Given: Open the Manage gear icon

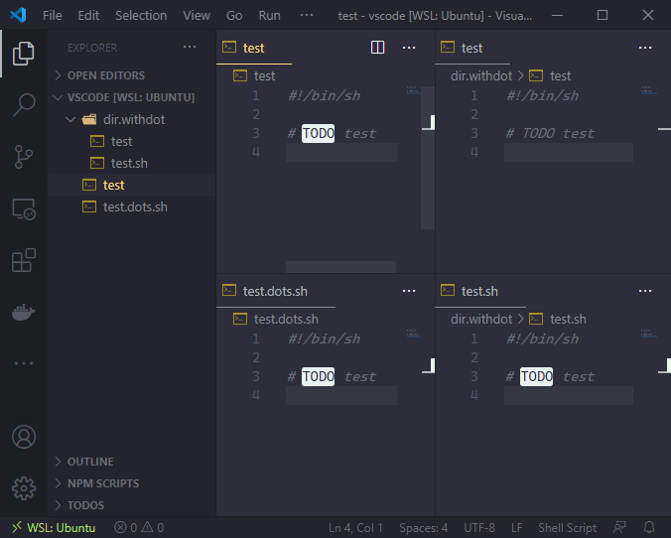Looking at the screenshot, I should click(x=24, y=488).
